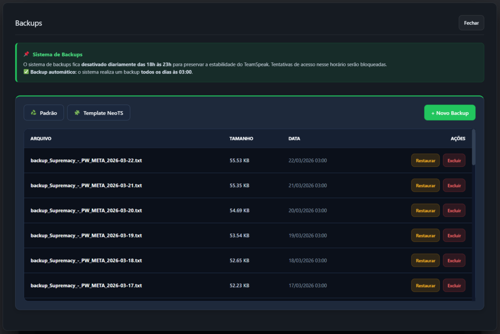Select the filename backup_Supremacy_-_PW_META_2026-03-20.txt
The width and height of the screenshot is (500, 334).
pos(86,210)
